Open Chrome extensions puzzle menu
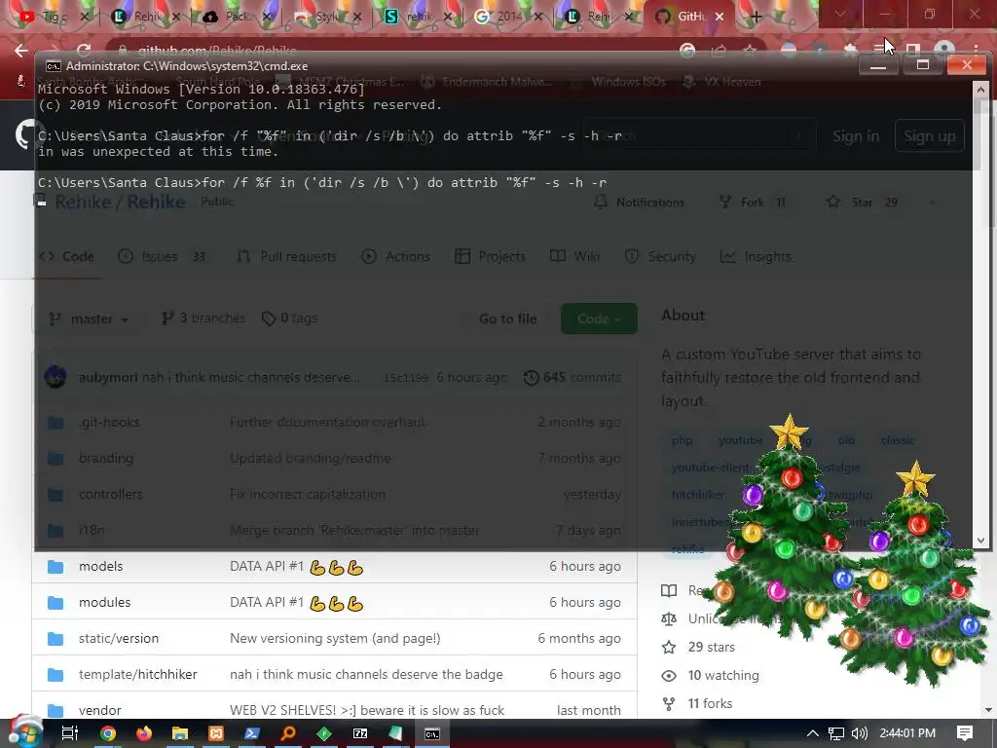 click(x=850, y=51)
